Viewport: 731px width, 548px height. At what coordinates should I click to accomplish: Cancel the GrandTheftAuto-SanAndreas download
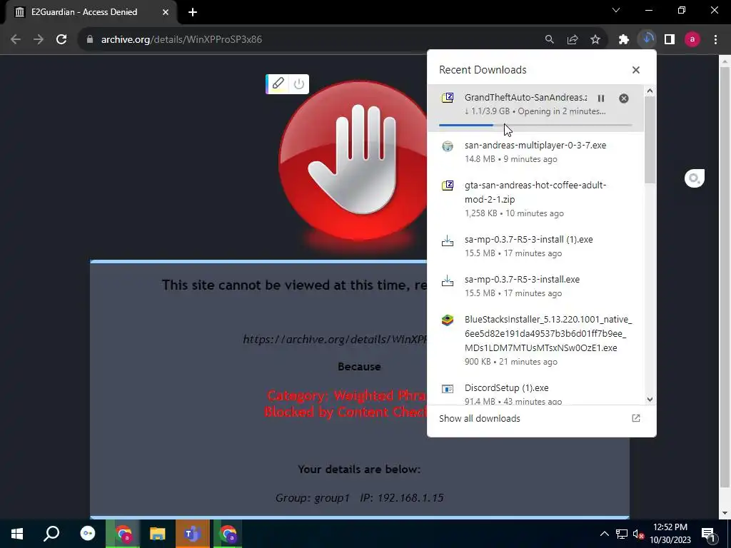pyautogui.click(x=624, y=98)
